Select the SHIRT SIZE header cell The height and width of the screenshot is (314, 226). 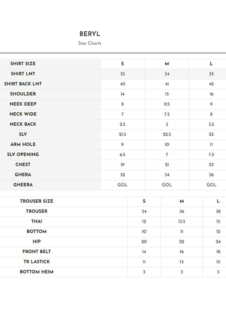[23, 64]
